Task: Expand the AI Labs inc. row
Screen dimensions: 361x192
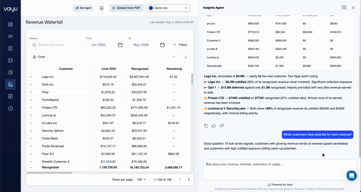Action: click(31, 123)
